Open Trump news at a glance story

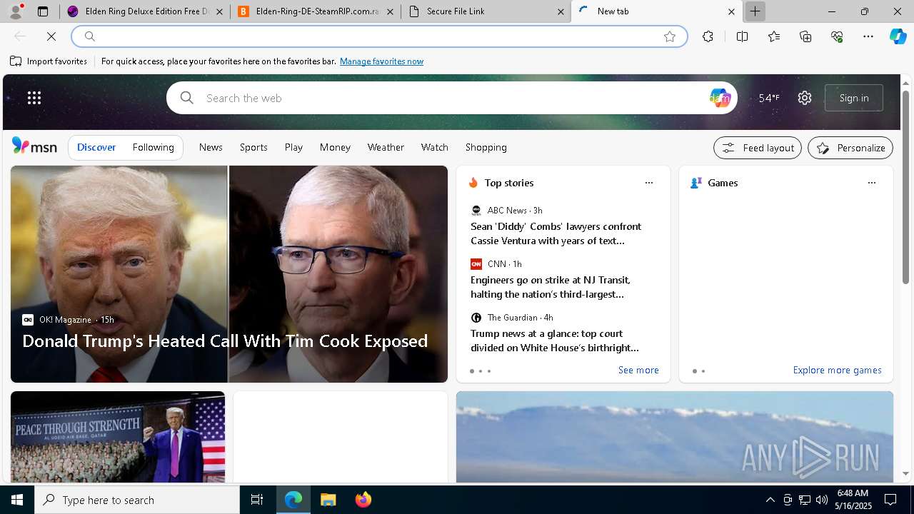[x=555, y=341]
